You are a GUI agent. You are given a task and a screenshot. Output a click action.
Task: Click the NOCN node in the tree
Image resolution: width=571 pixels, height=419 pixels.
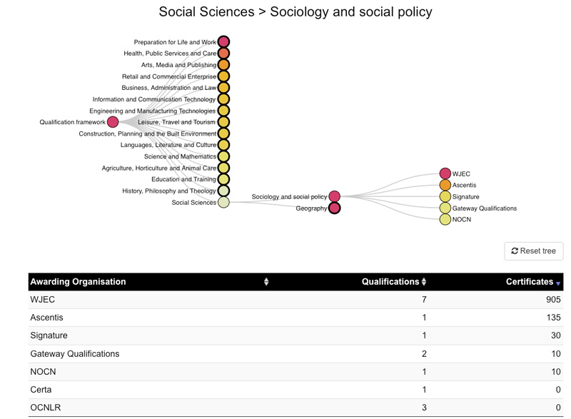tap(445, 220)
